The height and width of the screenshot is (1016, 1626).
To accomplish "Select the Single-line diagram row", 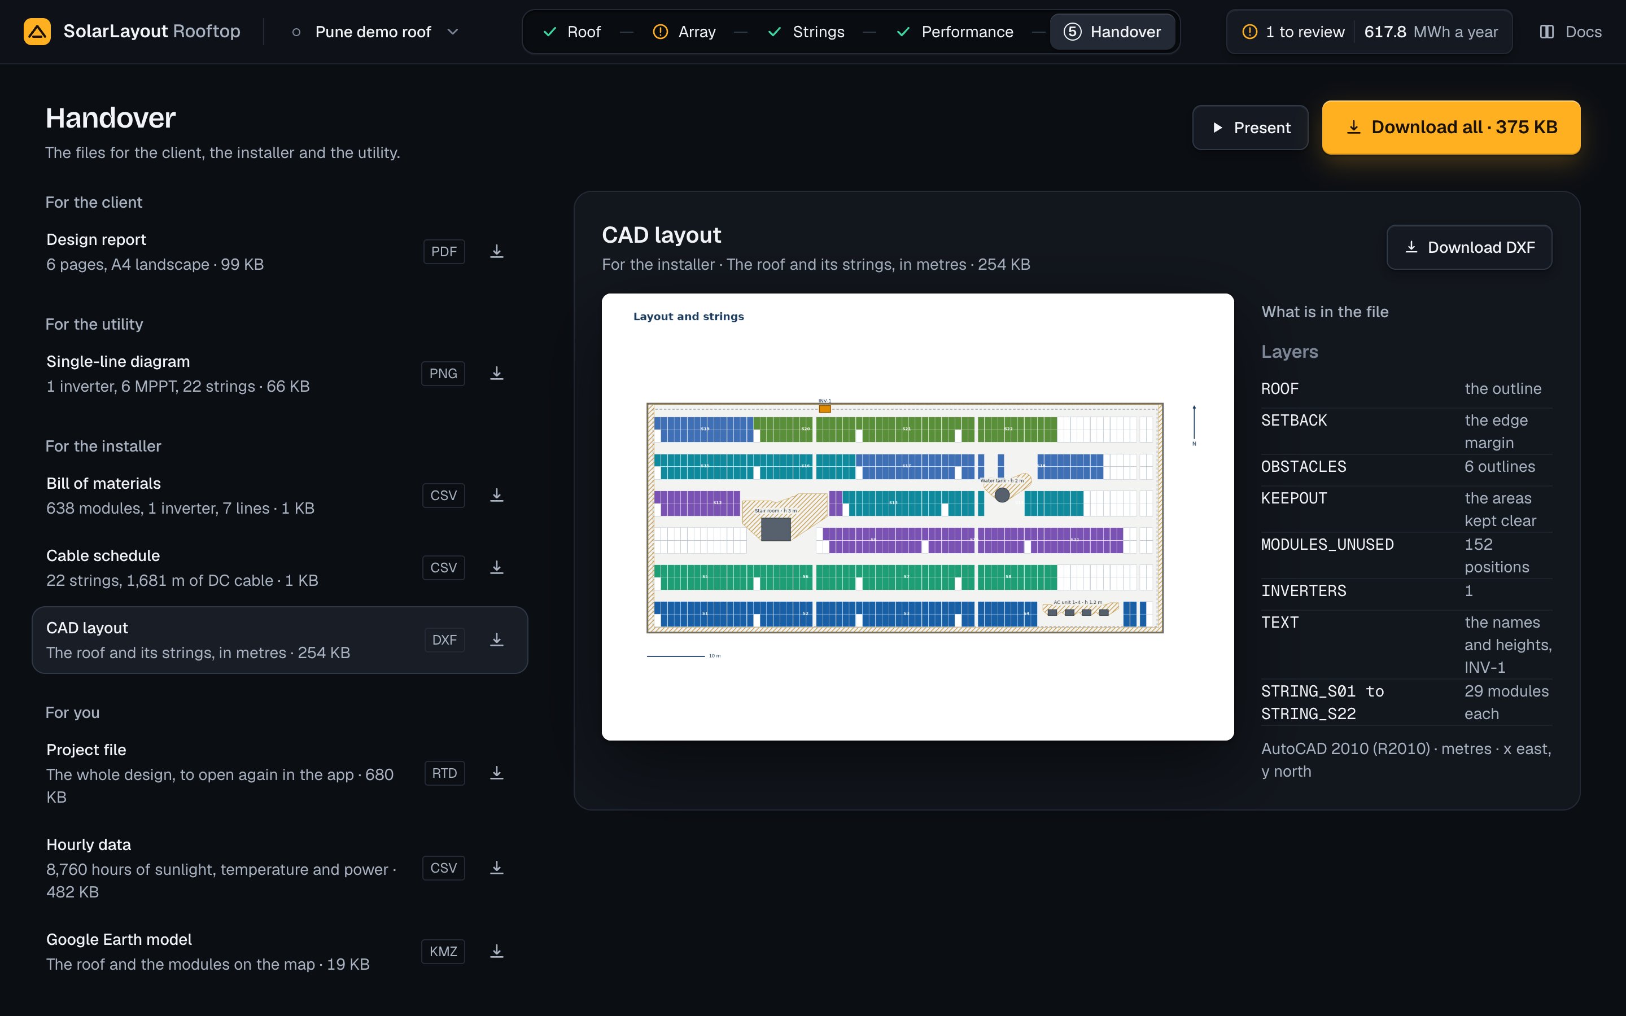I will coord(279,374).
